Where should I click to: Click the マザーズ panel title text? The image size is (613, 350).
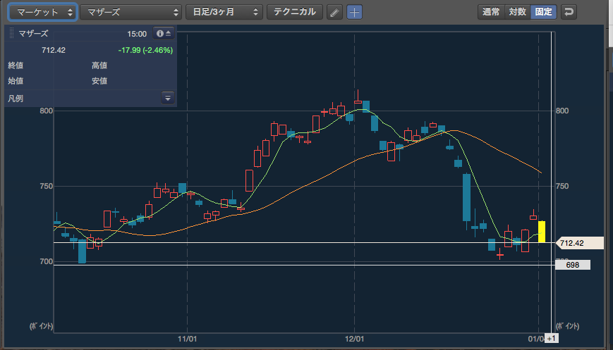[x=33, y=34]
